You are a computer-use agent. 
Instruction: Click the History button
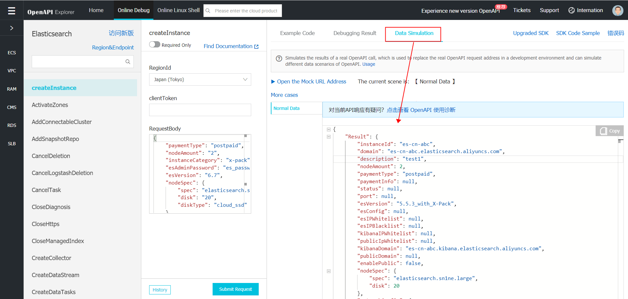point(160,290)
